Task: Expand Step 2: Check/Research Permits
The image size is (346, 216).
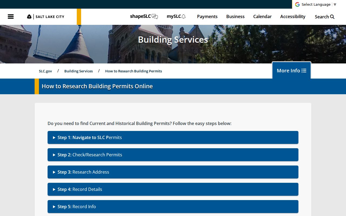Action: pyautogui.click(x=173, y=155)
